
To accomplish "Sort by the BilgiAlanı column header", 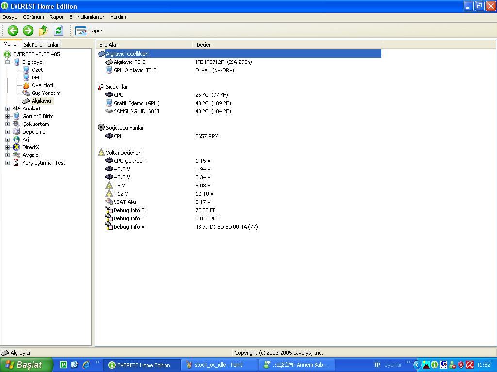I will pos(144,45).
